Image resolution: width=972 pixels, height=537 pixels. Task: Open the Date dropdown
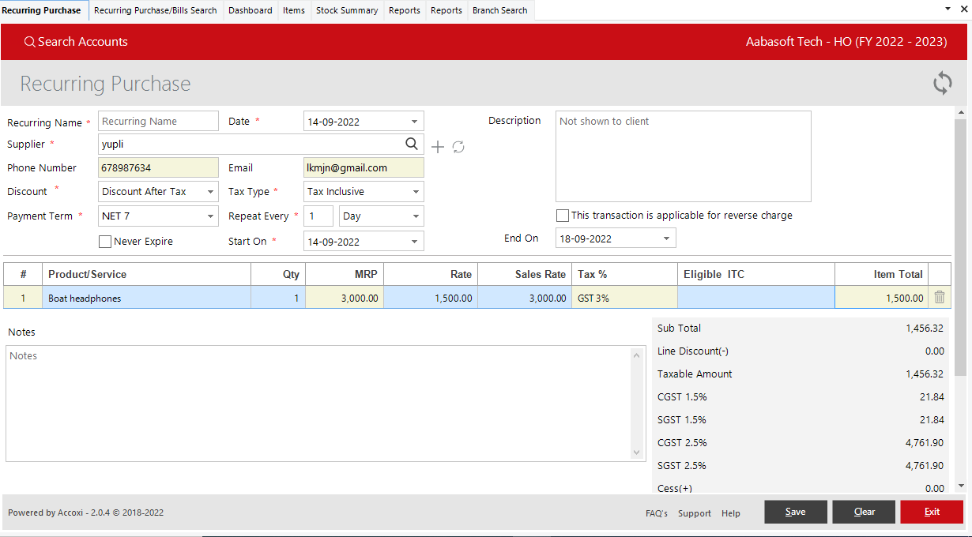coord(415,122)
